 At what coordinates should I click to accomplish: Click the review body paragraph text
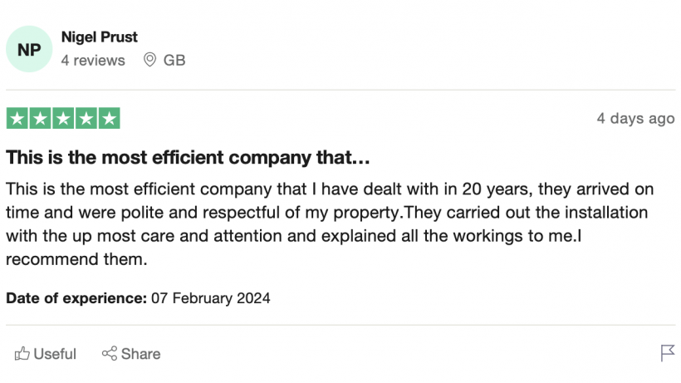pyautogui.click(x=330, y=224)
